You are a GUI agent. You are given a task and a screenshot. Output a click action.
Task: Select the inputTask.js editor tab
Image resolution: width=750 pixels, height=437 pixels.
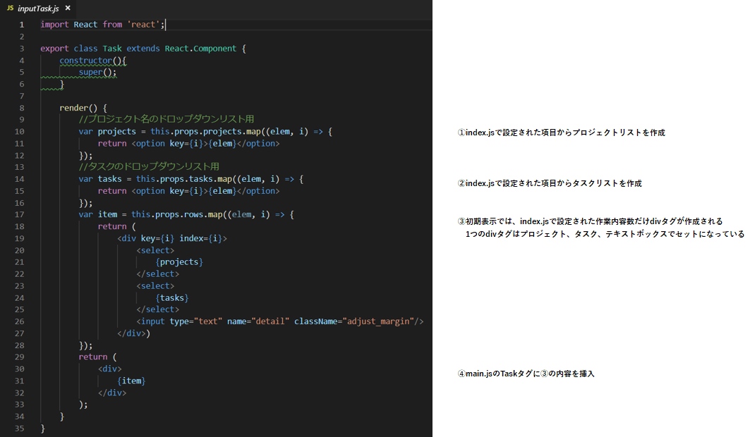pyautogui.click(x=39, y=8)
